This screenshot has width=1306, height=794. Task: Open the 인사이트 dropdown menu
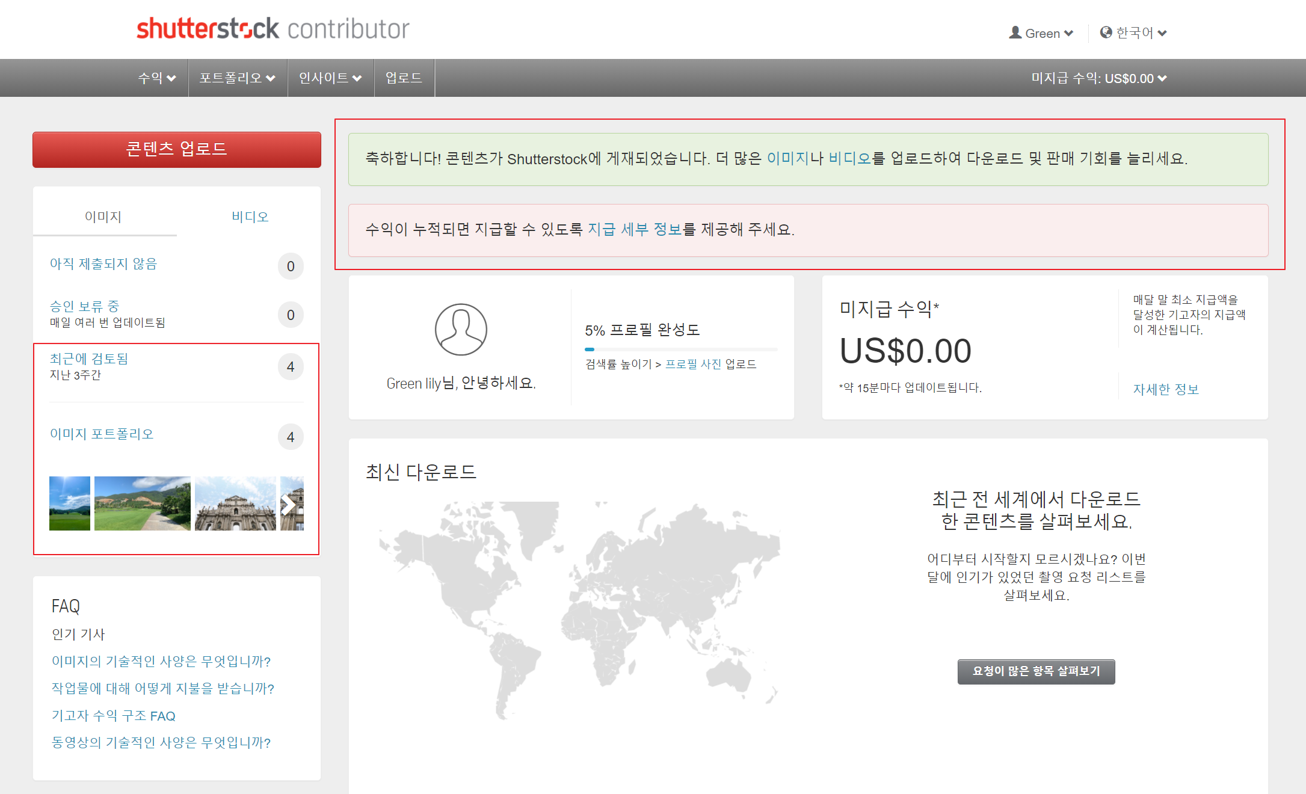tap(330, 78)
